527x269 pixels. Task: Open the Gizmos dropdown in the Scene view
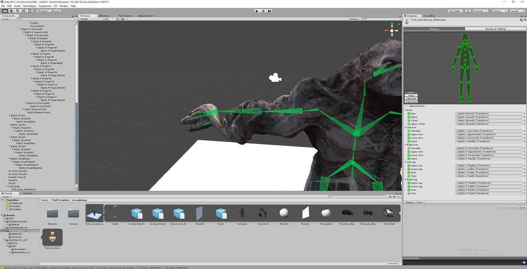pyautogui.click(x=353, y=19)
